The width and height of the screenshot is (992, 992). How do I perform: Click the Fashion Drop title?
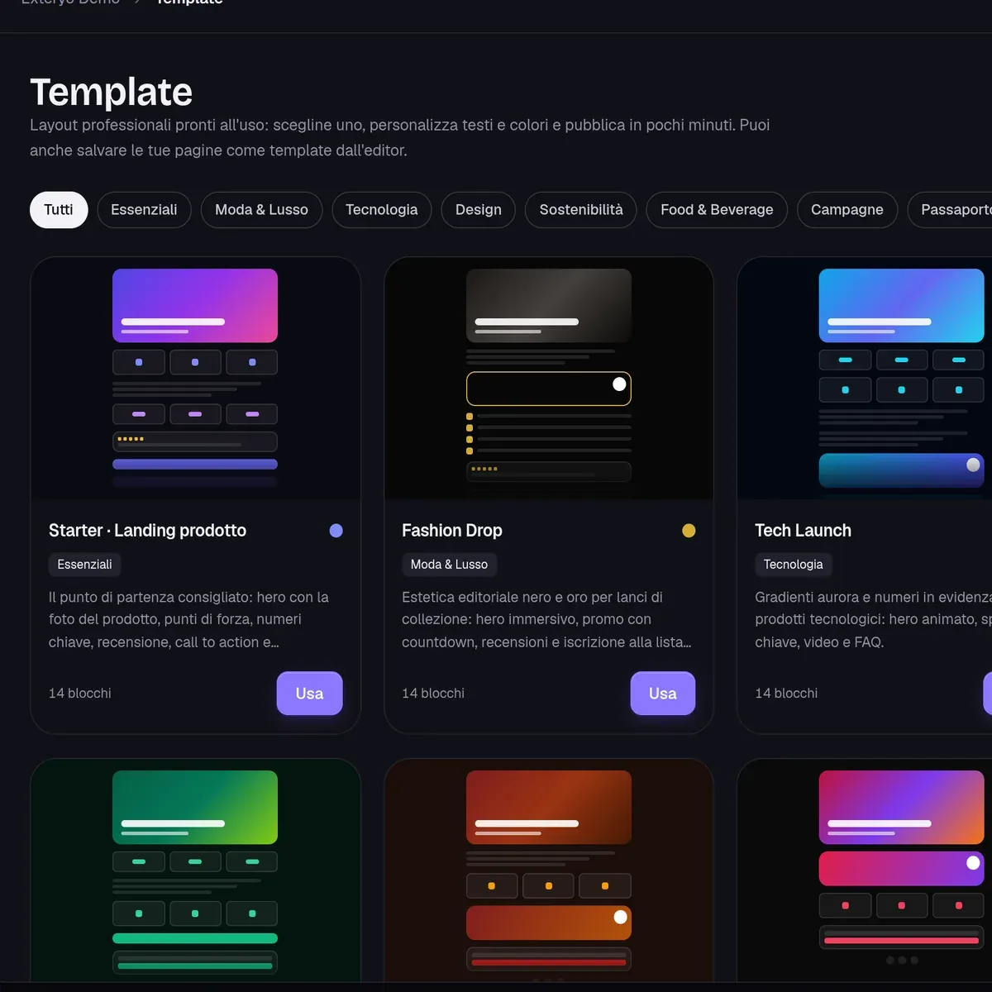pyautogui.click(x=452, y=531)
